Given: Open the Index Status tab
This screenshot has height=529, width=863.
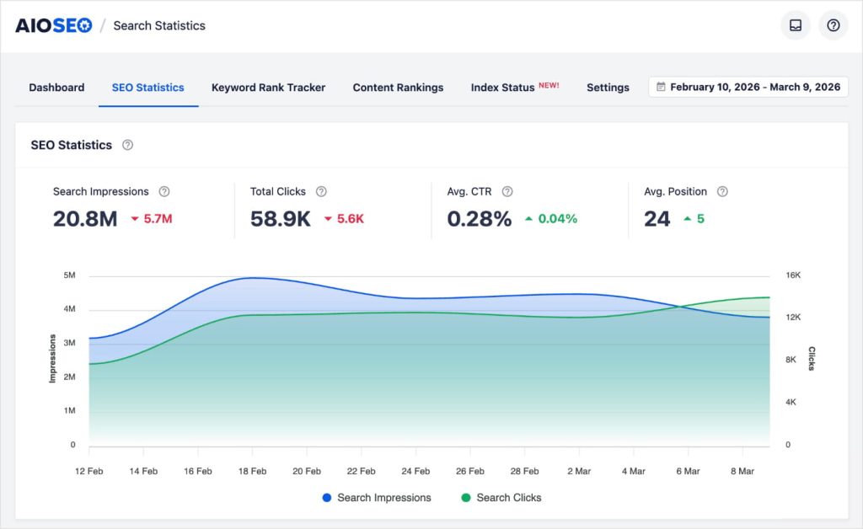Looking at the screenshot, I should [515, 88].
